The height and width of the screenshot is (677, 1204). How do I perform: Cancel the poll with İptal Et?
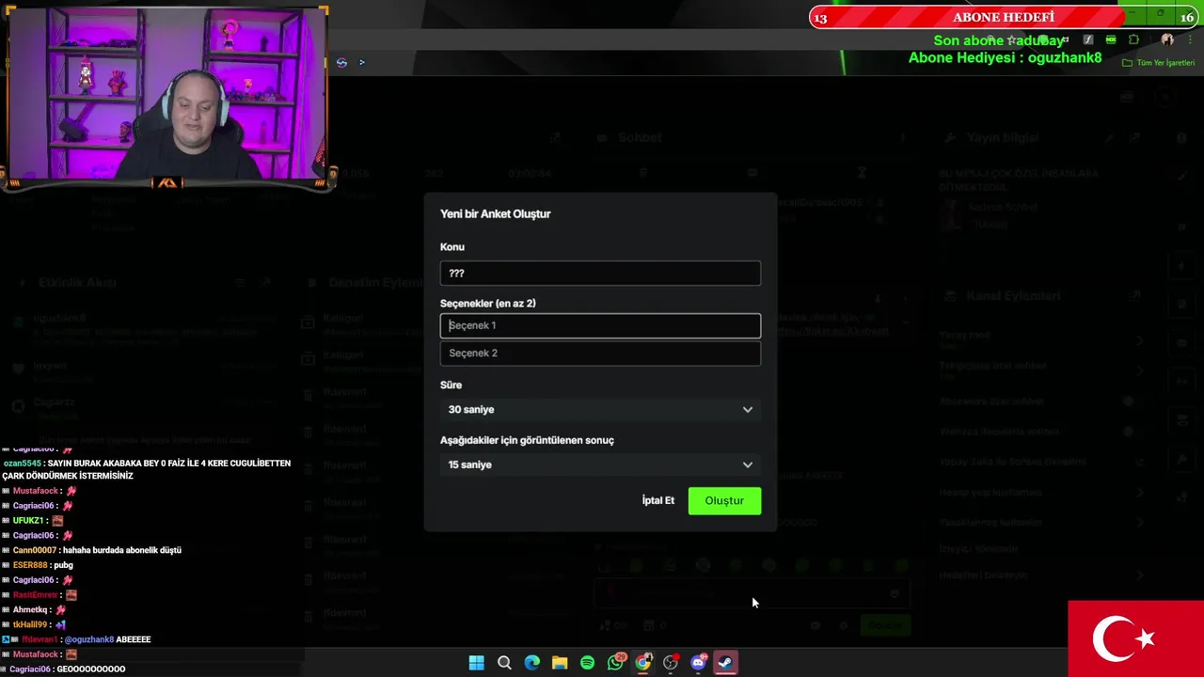658,500
